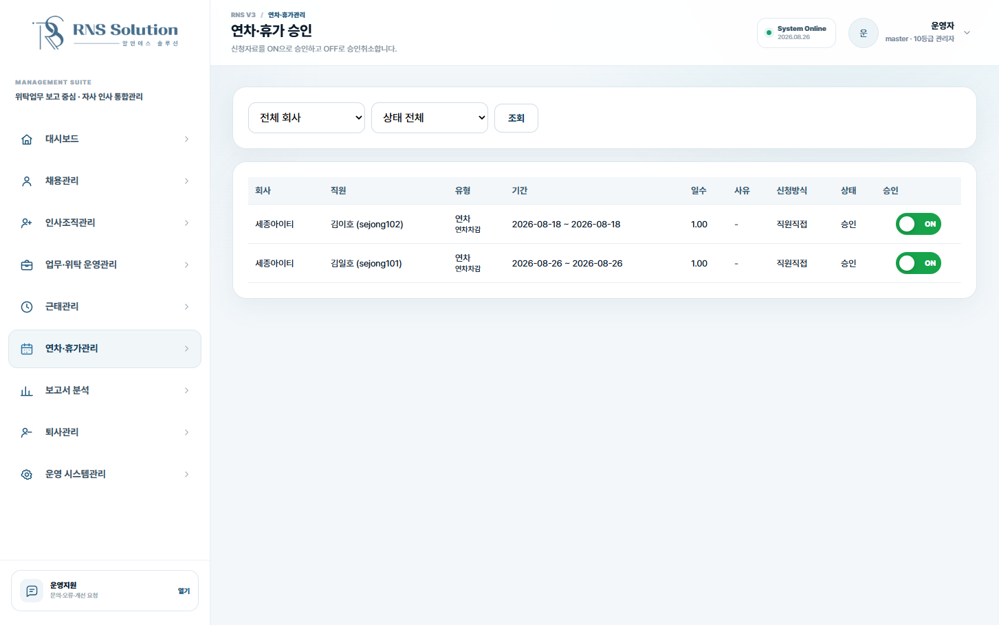Click the 기간 column header

click(x=520, y=191)
